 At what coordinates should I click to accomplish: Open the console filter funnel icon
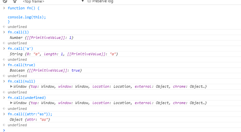click(15, 1)
